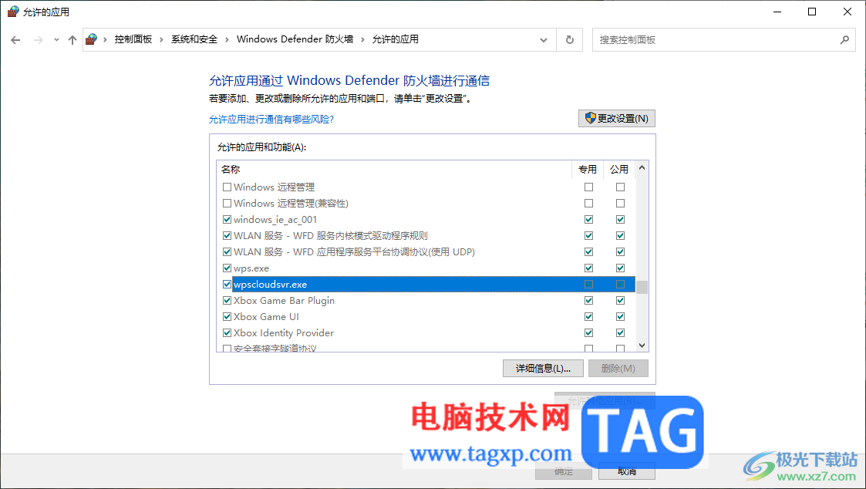The height and width of the screenshot is (489, 866).
Task: Toggle 专用 checkbox for wps.exe
Action: tap(588, 268)
